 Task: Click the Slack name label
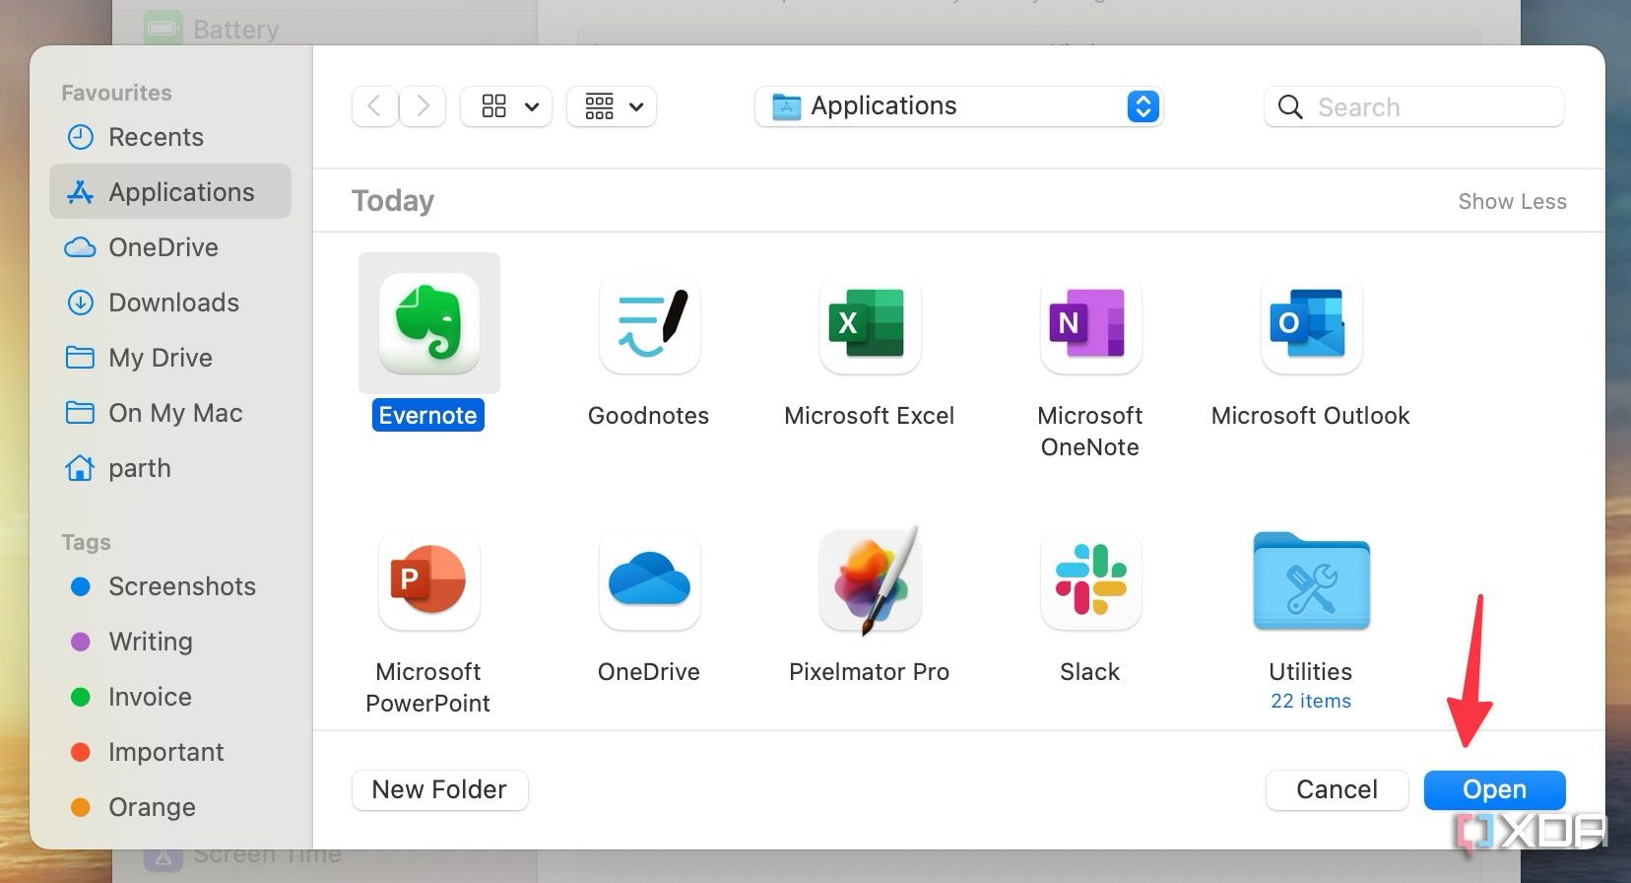point(1090,671)
